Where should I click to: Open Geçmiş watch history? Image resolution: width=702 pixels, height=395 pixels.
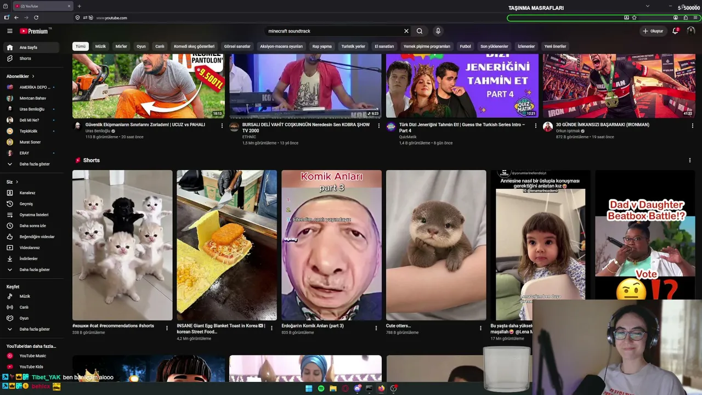click(x=31, y=204)
